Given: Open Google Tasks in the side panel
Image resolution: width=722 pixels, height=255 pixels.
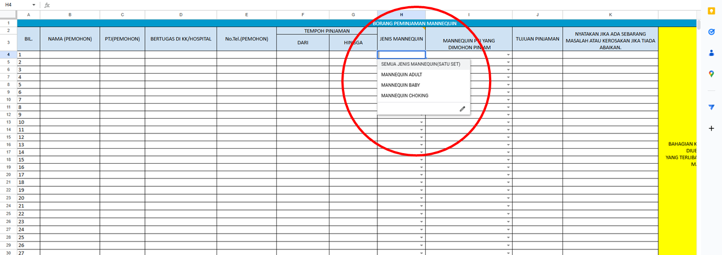Looking at the screenshot, I should coord(711,33).
